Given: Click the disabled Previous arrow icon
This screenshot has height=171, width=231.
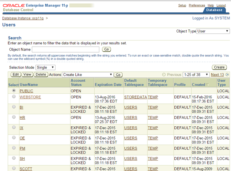Looking at the screenshot, I should click(164, 75).
